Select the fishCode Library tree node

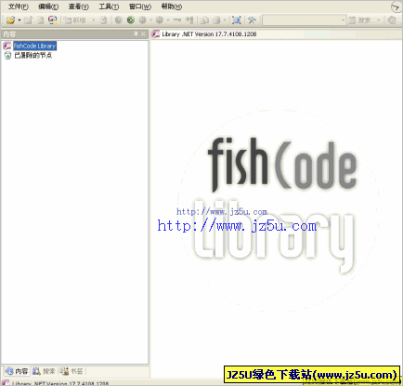tap(34, 46)
